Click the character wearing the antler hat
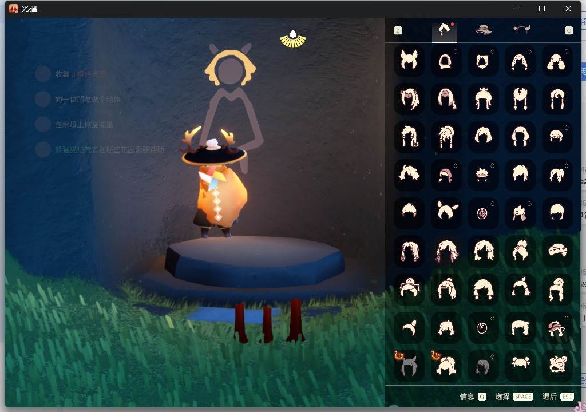Image resolution: width=586 pixels, height=412 pixels. (215, 183)
